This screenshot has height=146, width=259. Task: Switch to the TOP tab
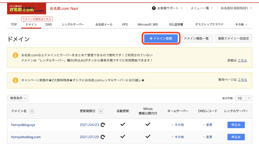(x=14, y=24)
